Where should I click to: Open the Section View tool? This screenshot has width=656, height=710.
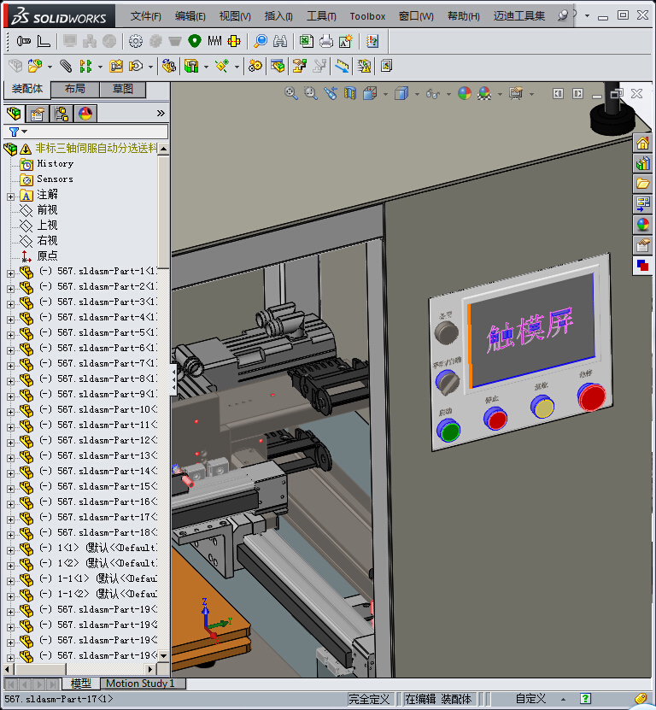[x=350, y=93]
